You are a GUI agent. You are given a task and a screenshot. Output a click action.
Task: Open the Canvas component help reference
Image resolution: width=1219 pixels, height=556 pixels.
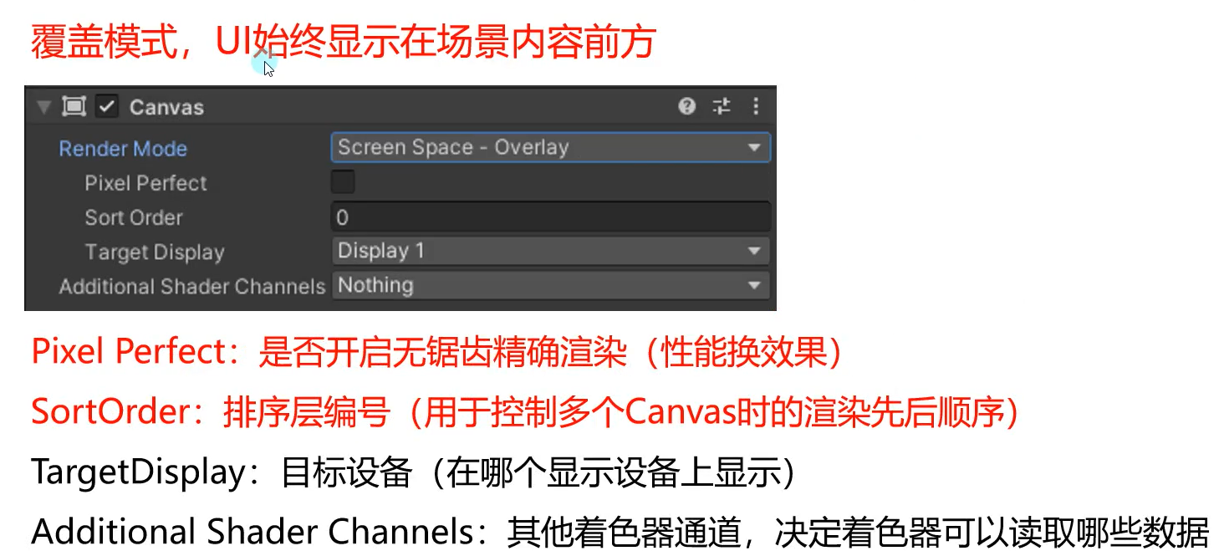point(687,106)
